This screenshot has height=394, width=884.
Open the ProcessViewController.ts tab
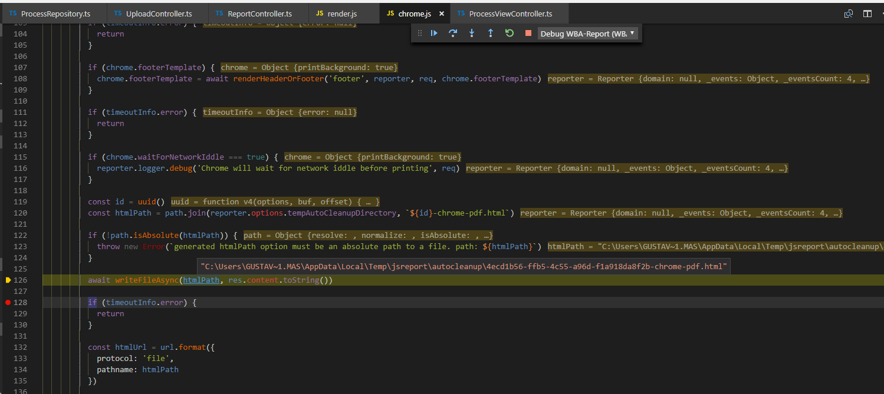point(510,13)
